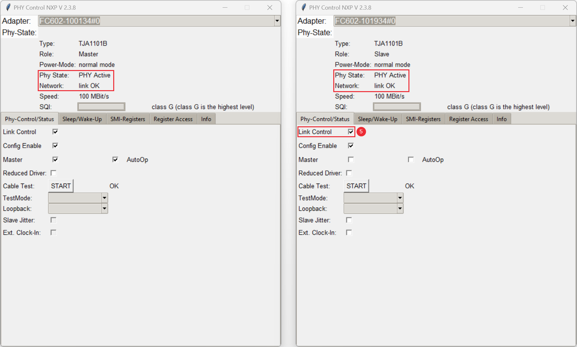Image resolution: width=577 pixels, height=347 pixels.
Task: Open the Loopback dropdown in the right window
Action: pyautogui.click(x=400, y=208)
